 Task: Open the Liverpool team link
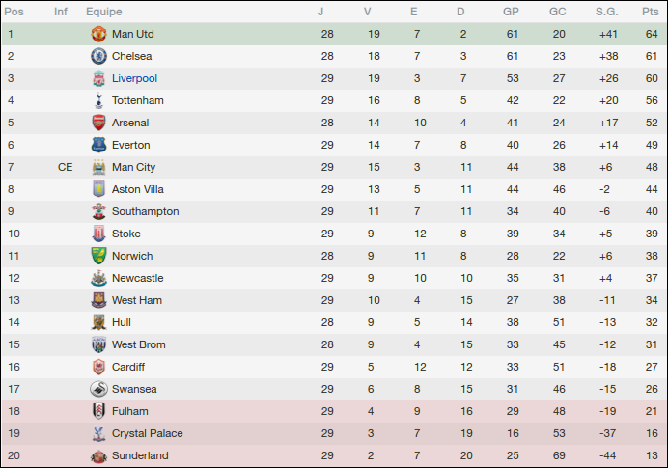tap(134, 78)
